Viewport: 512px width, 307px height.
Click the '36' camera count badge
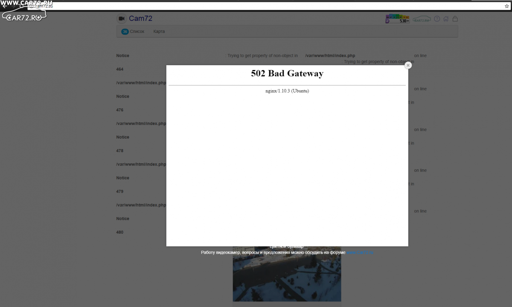(125, 32)
